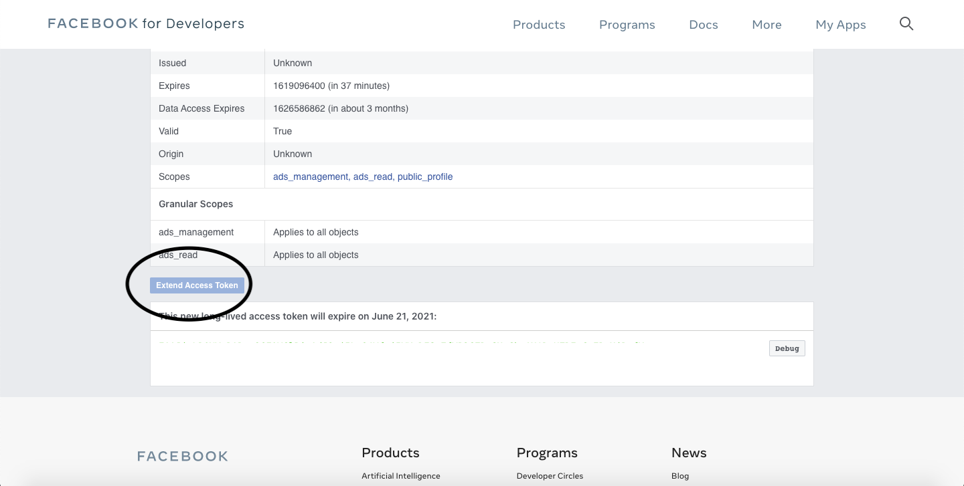This screenshot has height=486, width=964.
Task: Click the footer News heading
Action: (688, 453)
